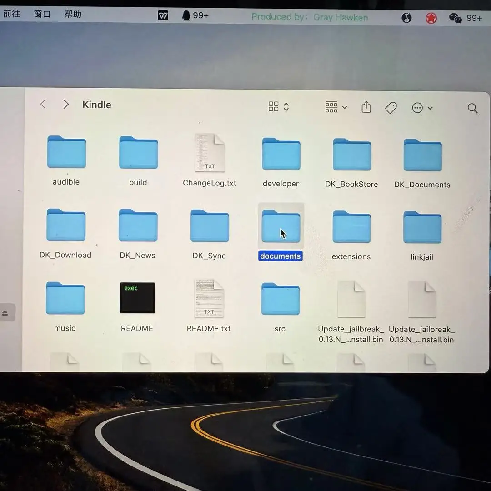Click the eject button in sidebar

pos(5,313)
